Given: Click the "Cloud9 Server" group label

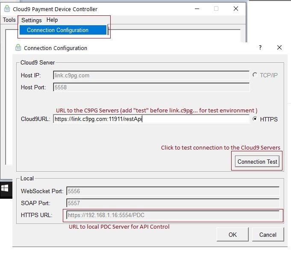Looking at the screenshot, I should pos(38,62).
